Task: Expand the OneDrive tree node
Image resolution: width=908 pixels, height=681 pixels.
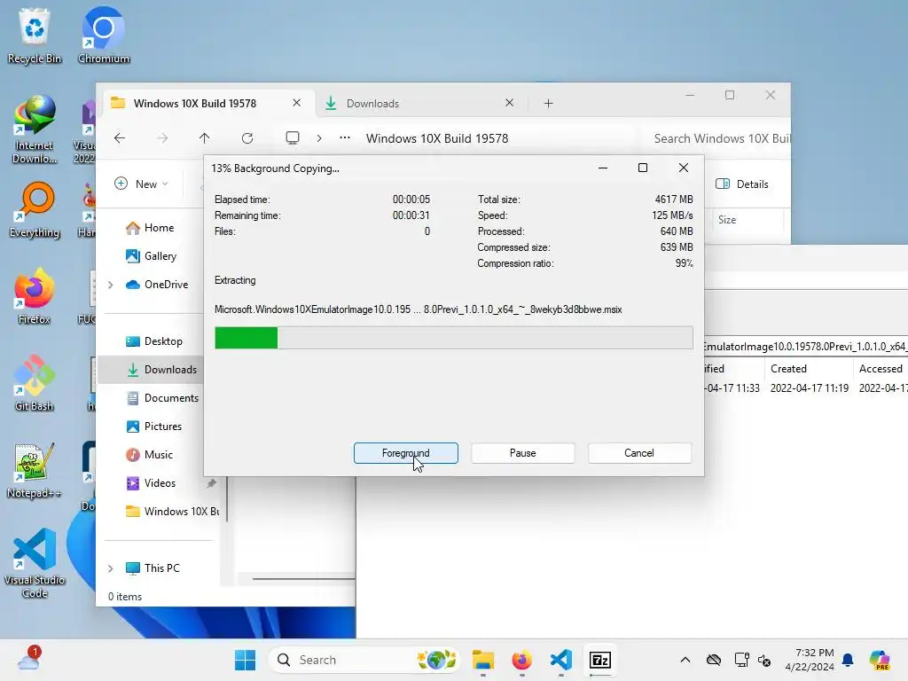Action: [111, 285]
